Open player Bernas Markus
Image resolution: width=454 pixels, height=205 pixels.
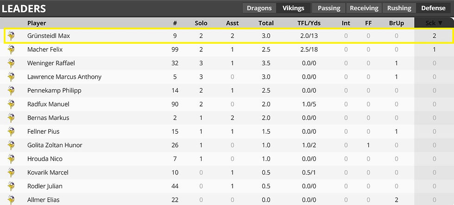(47, 118)
